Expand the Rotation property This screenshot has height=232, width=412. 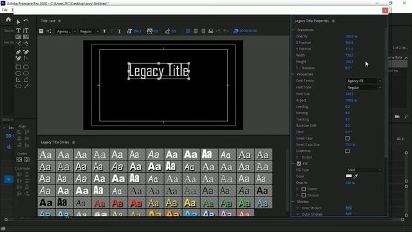click(x=297, y=68)
